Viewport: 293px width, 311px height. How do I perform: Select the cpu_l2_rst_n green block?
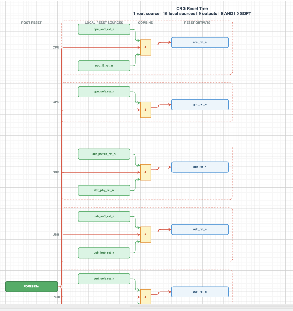[x=104, y=66]
